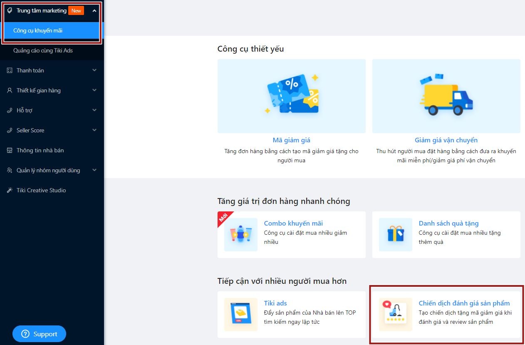Expand the Hỗ trợ menu chevron
Screen dimensions: 525x345
pyautogui.click(x=94, y=110)
